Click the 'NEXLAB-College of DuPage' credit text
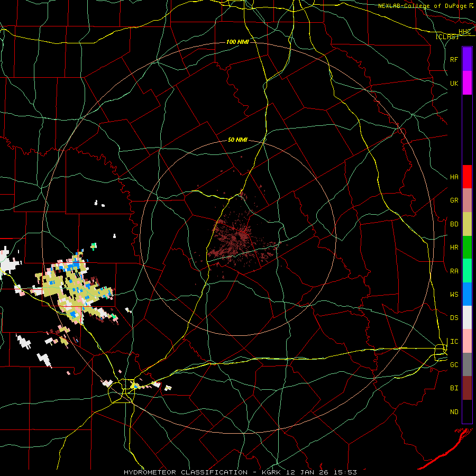 422,6
